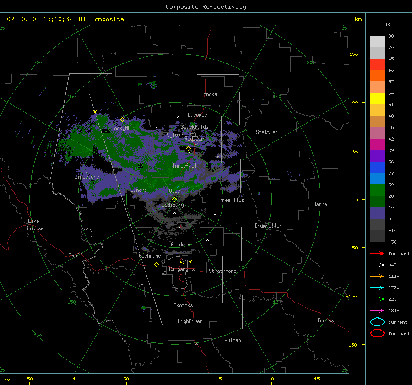The width and height of the screenshot is (412, 385).
Task: Click the slate purple 10 dBZ swatch
Action: (377, 213)
